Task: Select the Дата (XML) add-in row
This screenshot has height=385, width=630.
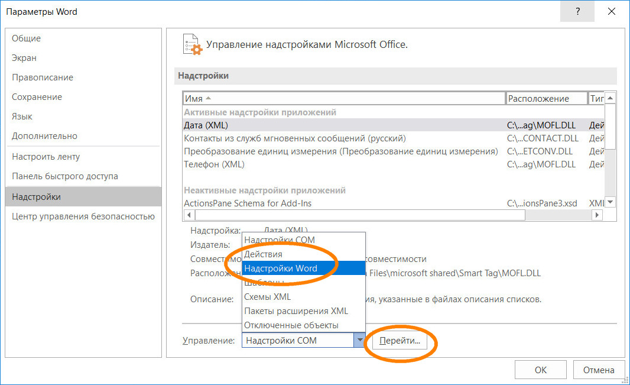Action: 394,125
